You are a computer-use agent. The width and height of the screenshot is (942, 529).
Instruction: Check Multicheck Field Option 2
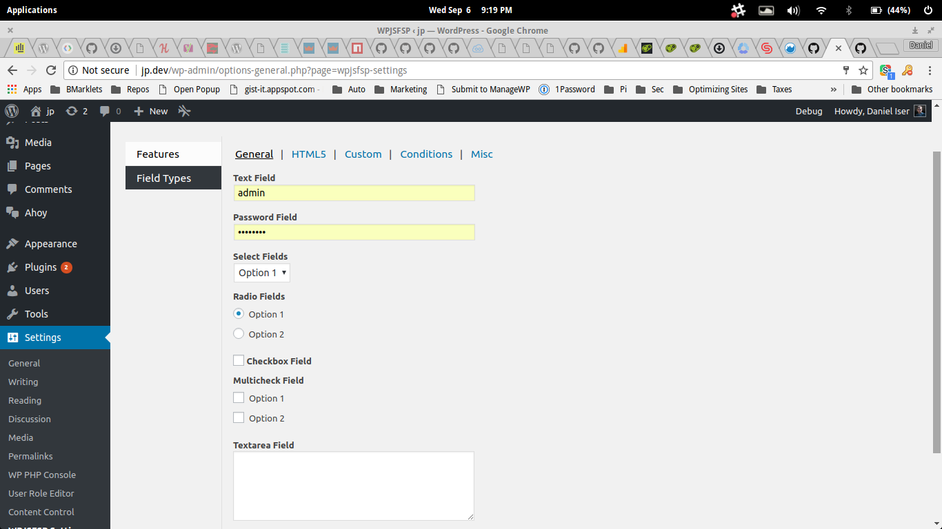[239, 417]
